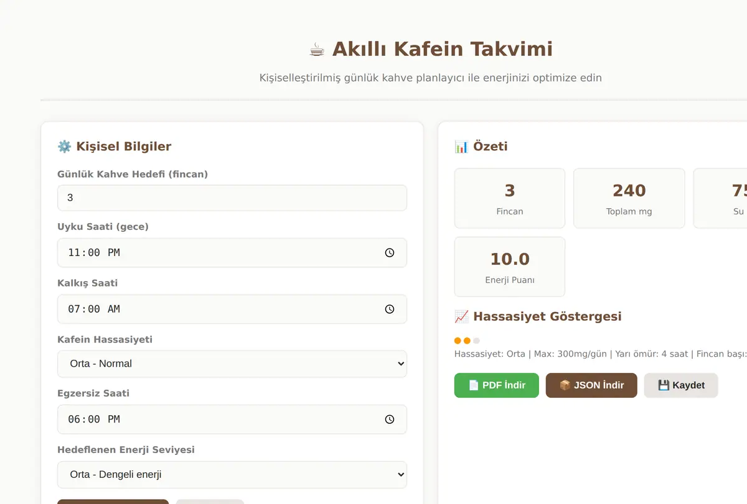Screen dimensions: 747x504
Task: Click the 'Kafein Hassasiyeti' label
Action: click(105, 339)
